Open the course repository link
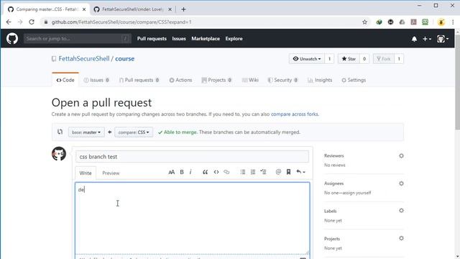The height and width of the screenshot is (259, 460). 124,59
